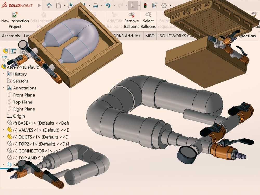
Task: Click Select Balloons
Action: 148,20
